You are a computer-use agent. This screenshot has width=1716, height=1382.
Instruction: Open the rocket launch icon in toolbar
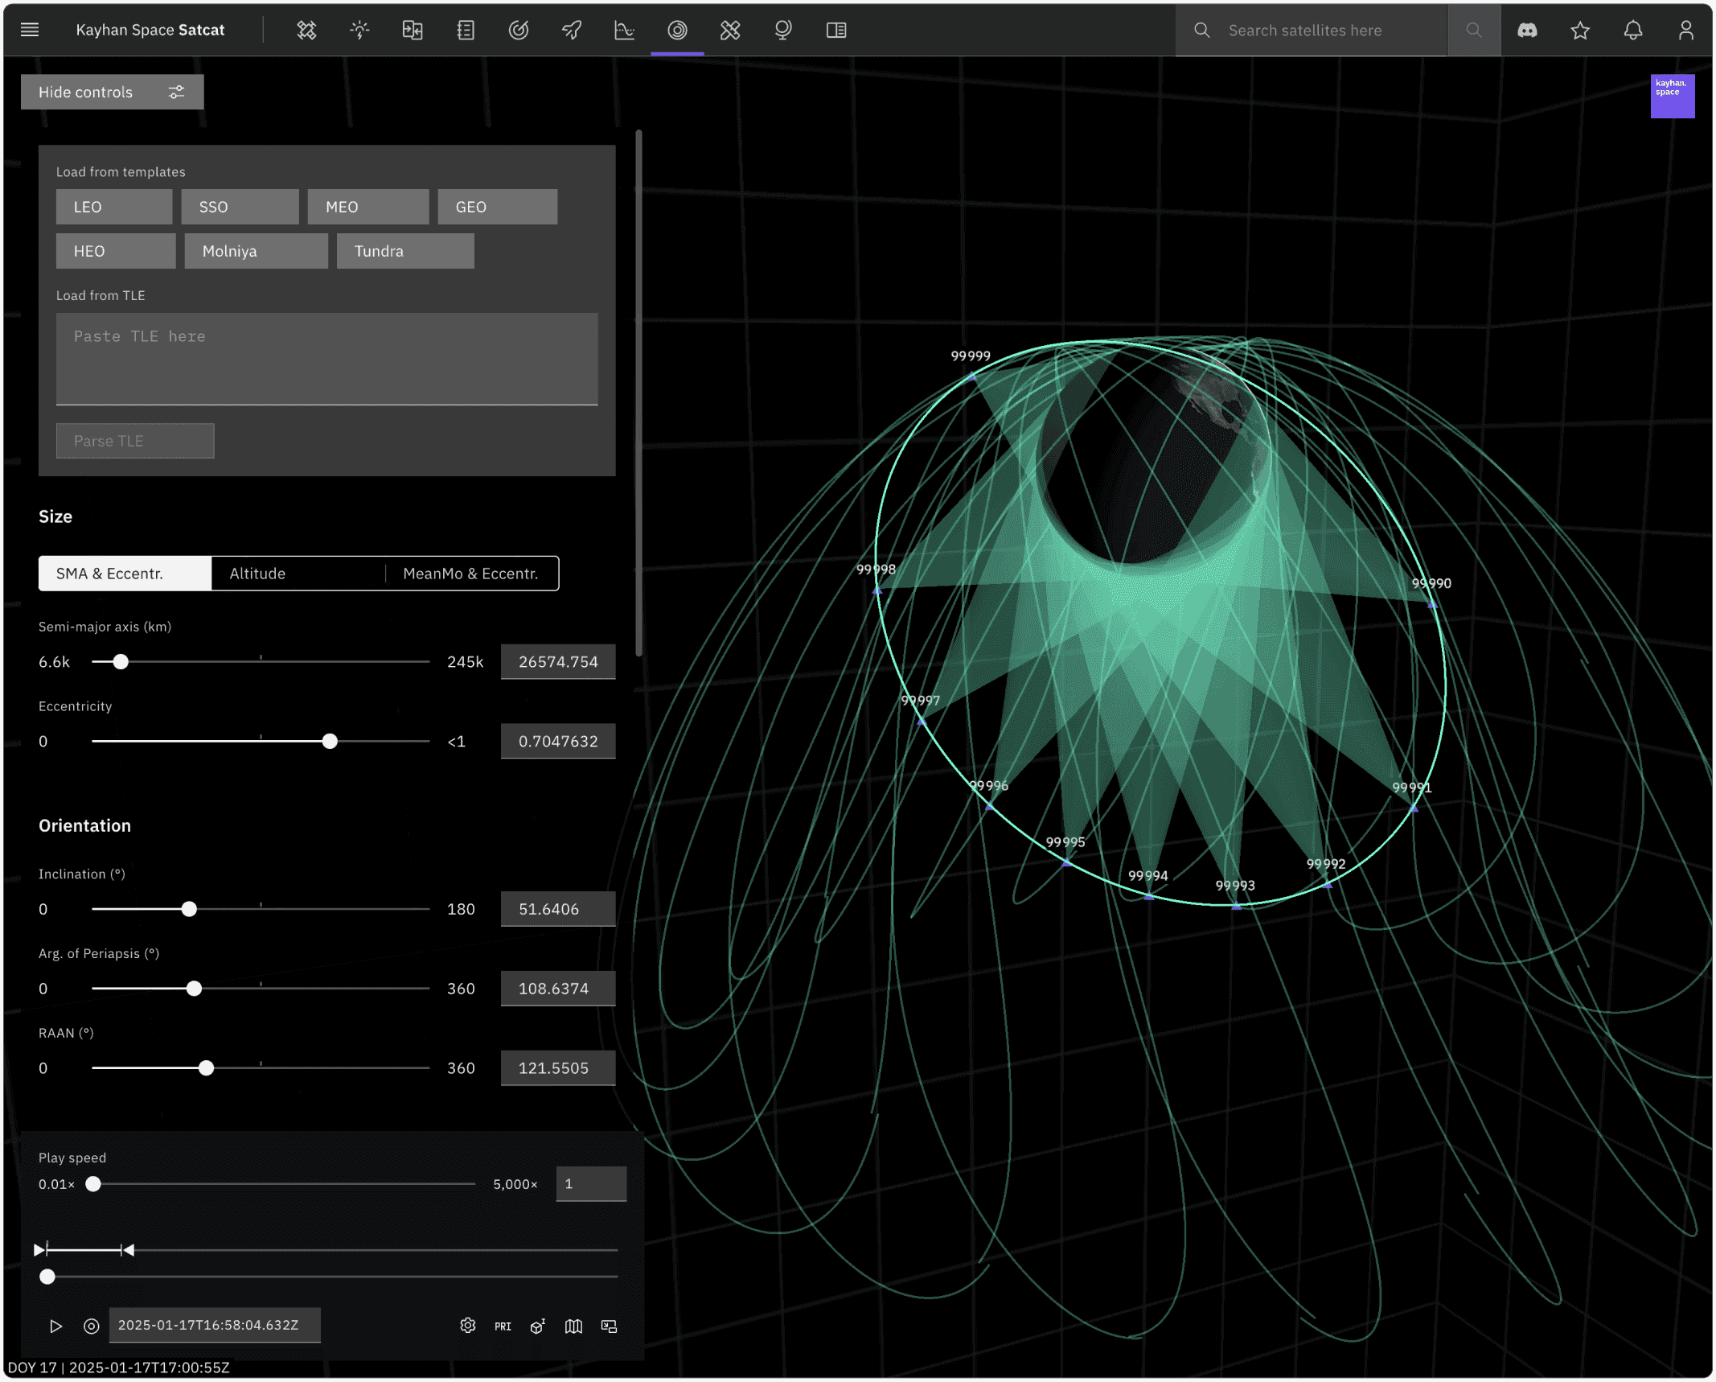point(571,31)
